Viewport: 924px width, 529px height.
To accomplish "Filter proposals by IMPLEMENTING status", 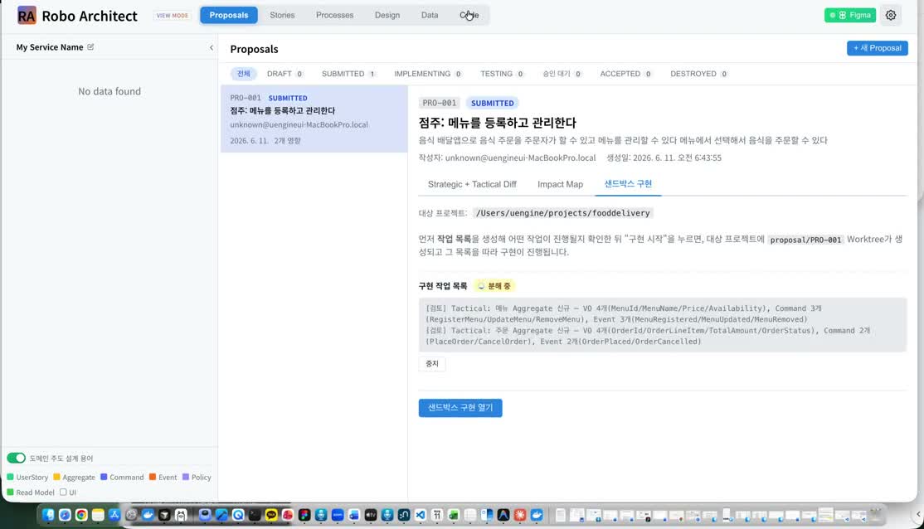I will coord(428,74).
